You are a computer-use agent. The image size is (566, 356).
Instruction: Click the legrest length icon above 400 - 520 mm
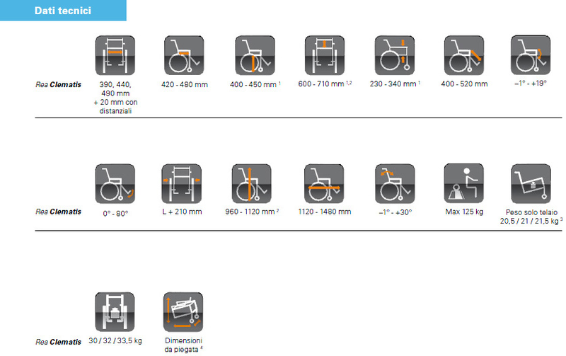464,55
